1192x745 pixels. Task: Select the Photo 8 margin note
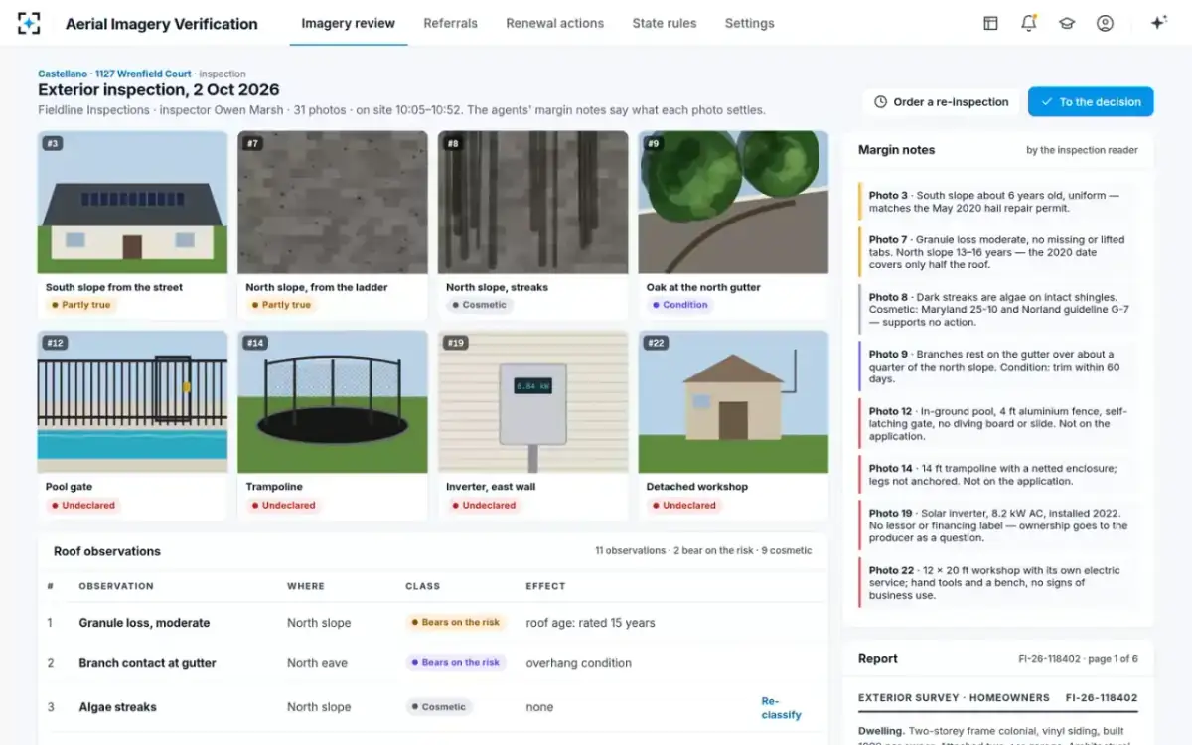(x=998, y=309)
